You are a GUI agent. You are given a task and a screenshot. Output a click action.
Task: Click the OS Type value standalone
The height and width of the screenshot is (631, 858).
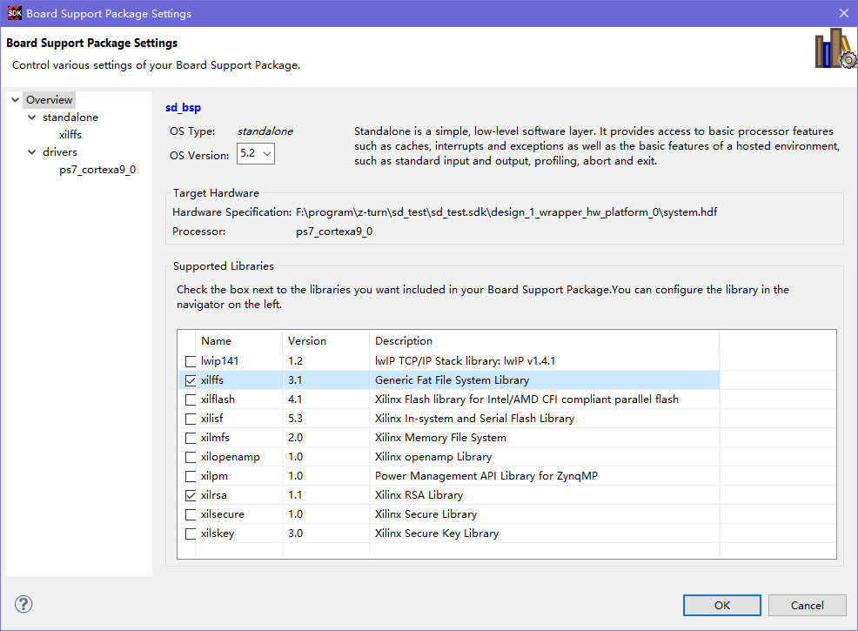click(x=265, y=131)
